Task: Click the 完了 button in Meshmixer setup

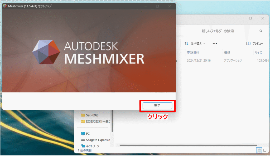Action: 157,106
